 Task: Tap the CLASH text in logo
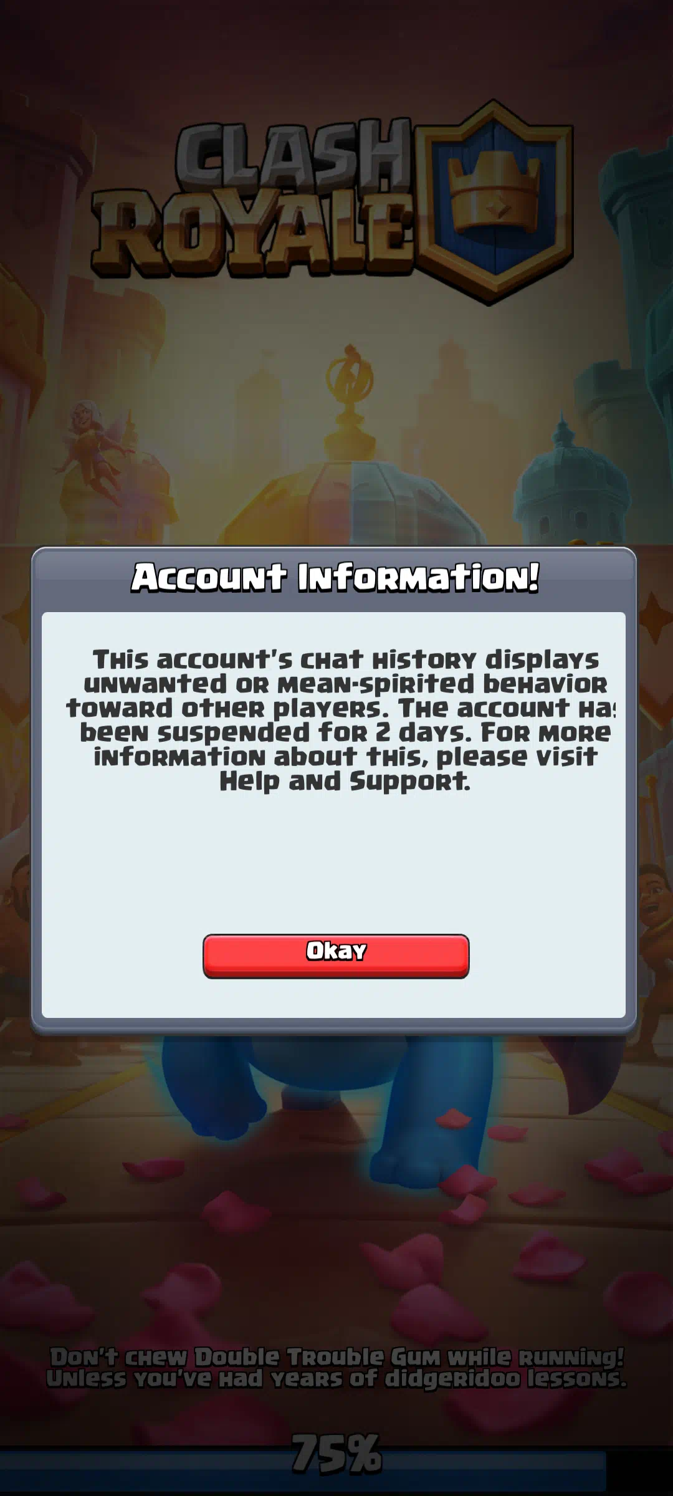tap(293, 156)
